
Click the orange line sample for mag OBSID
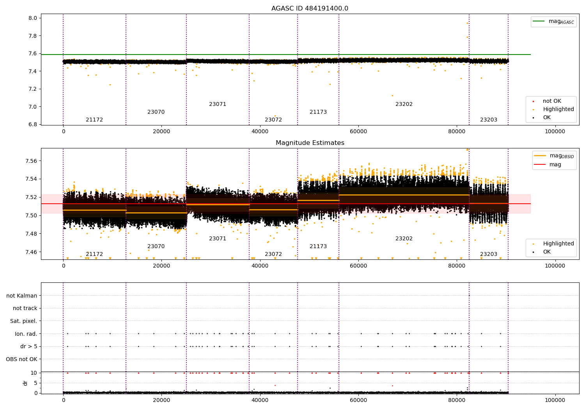tap(540, 156)
